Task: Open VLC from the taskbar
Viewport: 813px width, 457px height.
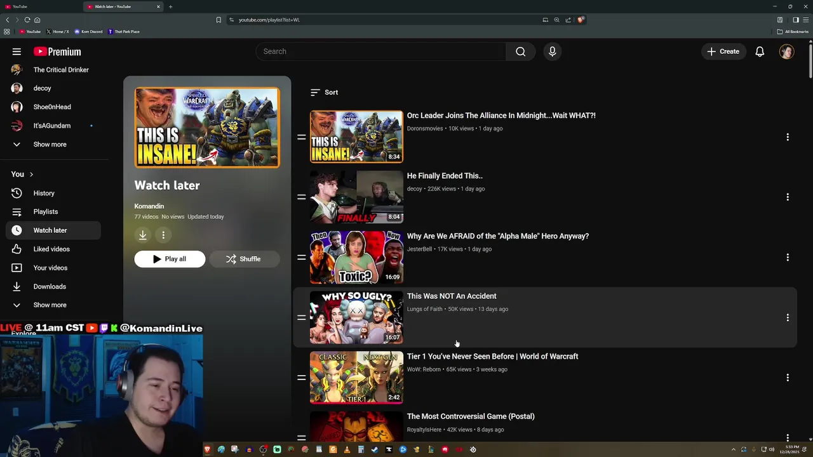Action: 347,449
